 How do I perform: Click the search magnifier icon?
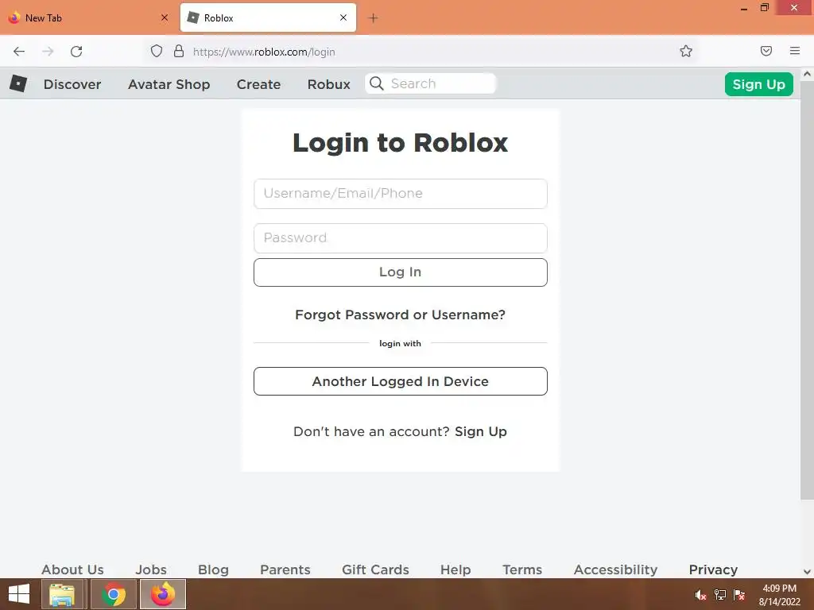[x=377, y=83]
